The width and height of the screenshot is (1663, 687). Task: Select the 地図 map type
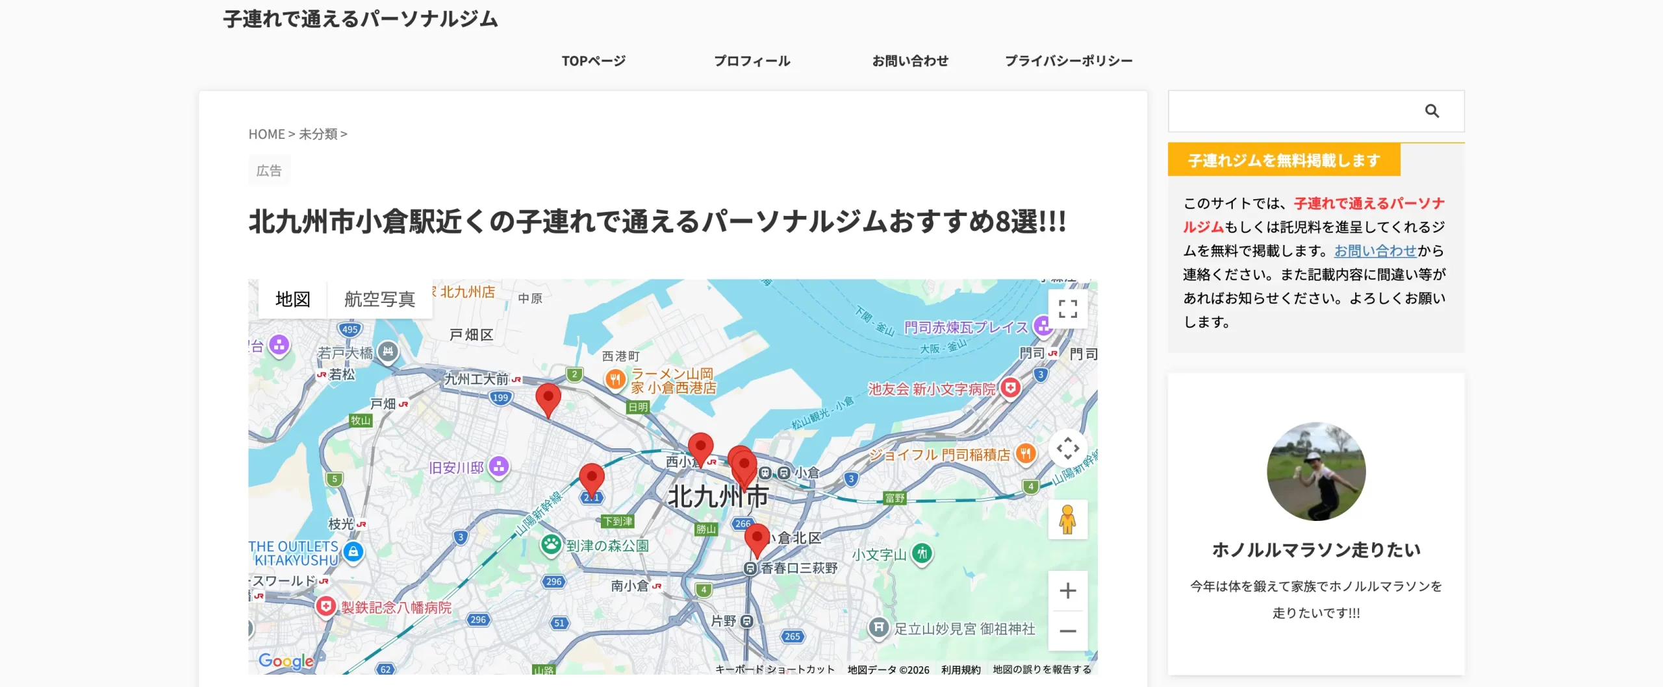pos(292,299)
